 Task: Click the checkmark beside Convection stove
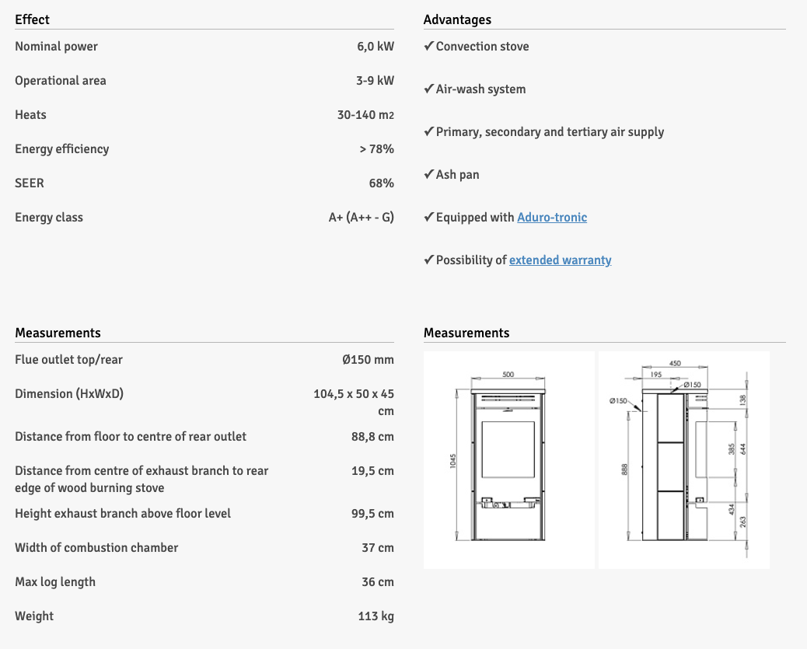coord(428,47)
